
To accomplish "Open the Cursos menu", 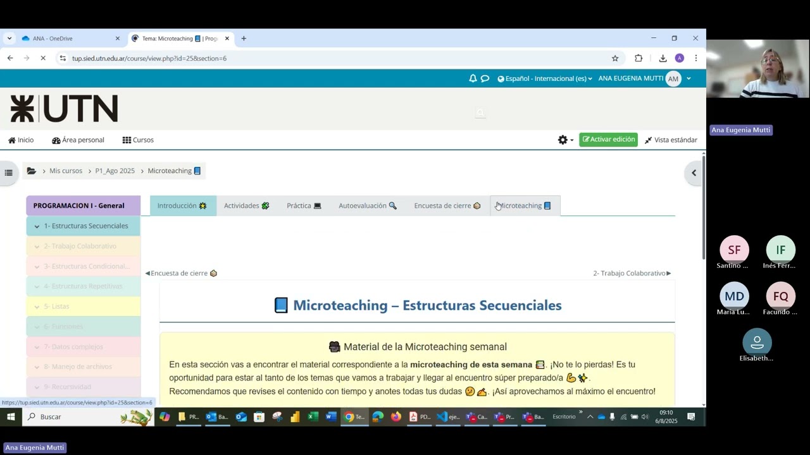I will point(138,140).
